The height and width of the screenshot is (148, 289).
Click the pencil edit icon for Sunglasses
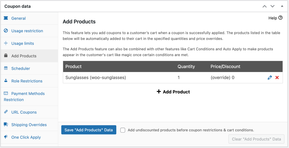click(x=270, y=77)
